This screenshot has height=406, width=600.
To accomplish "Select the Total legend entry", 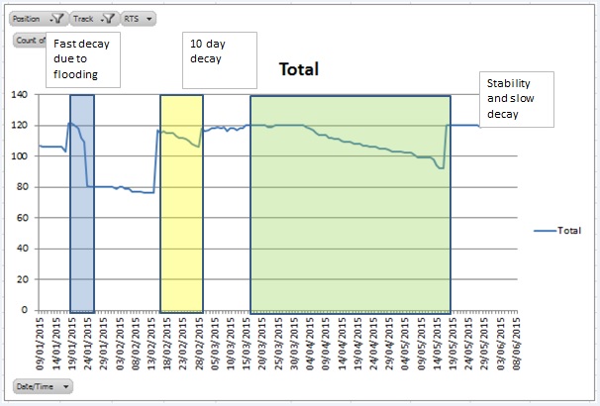I will (x=557, y=231).
